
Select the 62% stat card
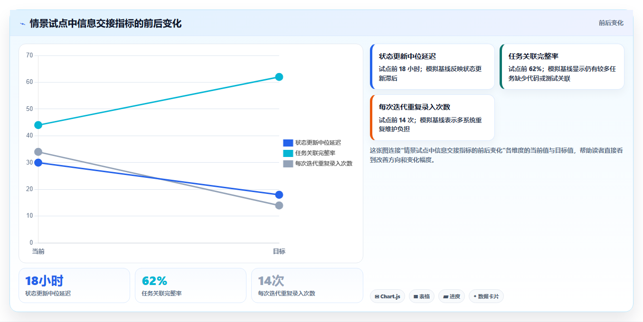pyautogui.click(x=190, y=285)
